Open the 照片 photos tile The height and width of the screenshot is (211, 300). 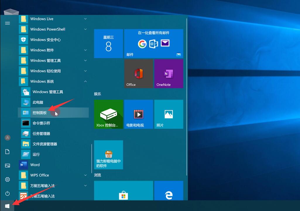tap(169, 114)
